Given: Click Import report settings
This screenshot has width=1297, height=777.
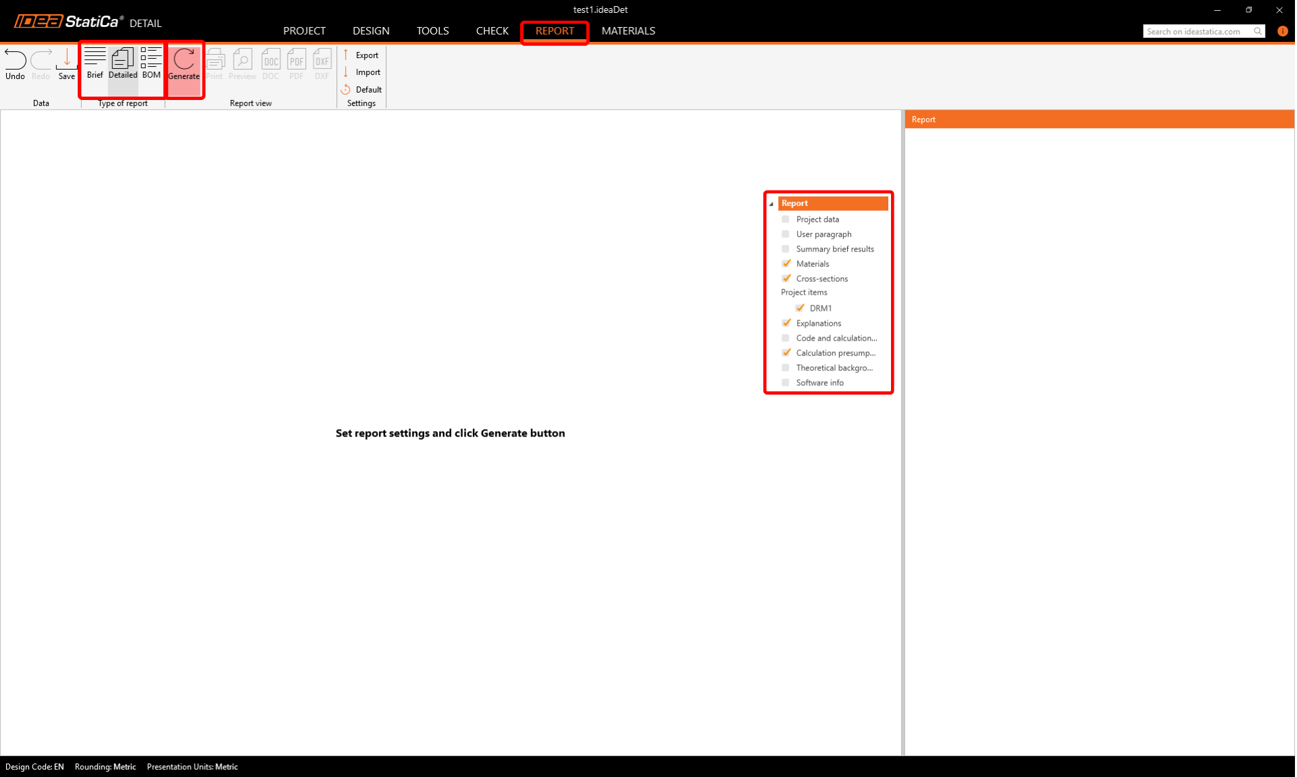Looking at the screenshot, I should tap(361, 72).
